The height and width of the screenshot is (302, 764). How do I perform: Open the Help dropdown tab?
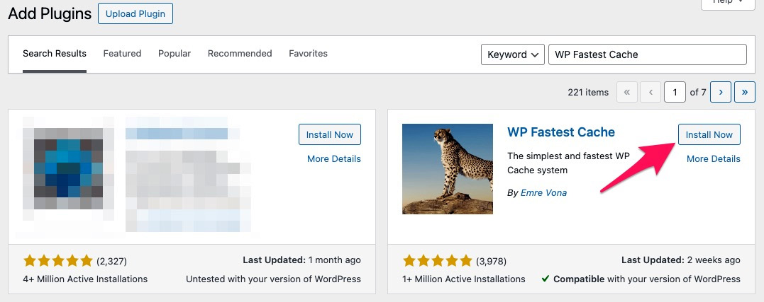pos(727,4)
